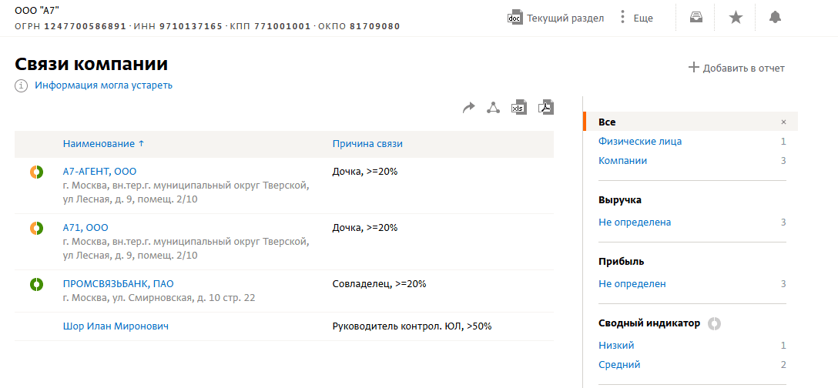Open the Еще three-dot menu
The image size is (838, 388).
pos(622,18)
